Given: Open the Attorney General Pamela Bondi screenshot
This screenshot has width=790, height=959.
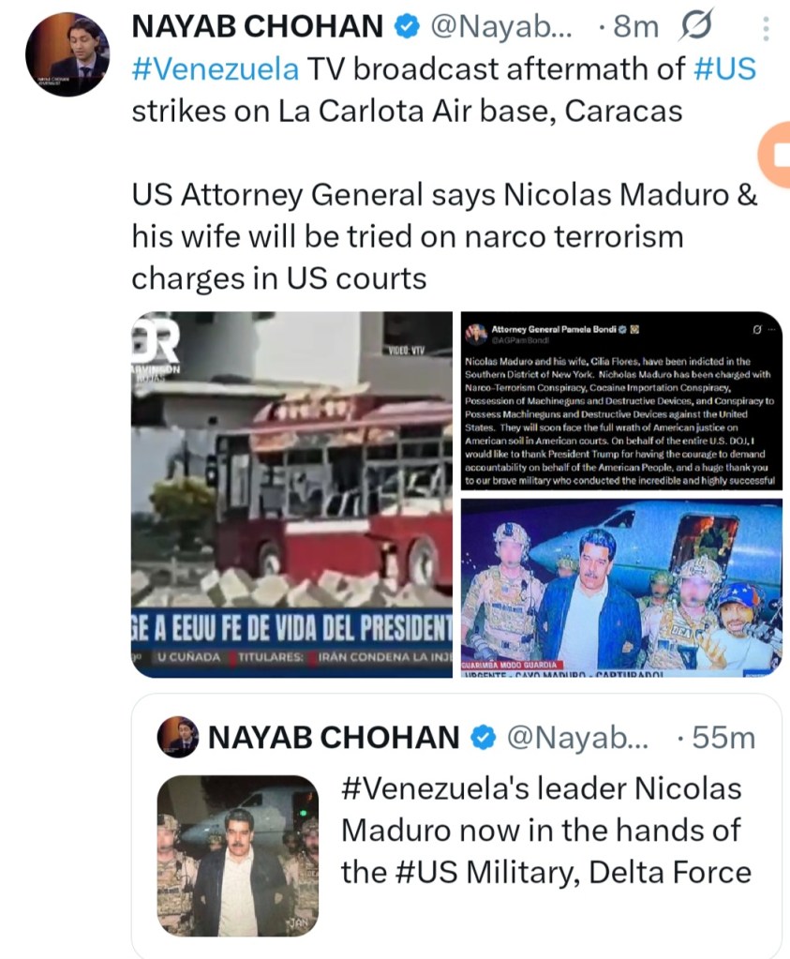Looking at the screenshot, I should coord(621,401).
